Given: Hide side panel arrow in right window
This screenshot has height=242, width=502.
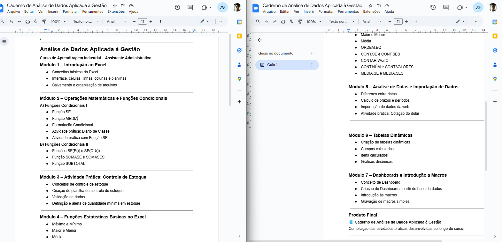Looking at the screenshot, I should [495, 236].
